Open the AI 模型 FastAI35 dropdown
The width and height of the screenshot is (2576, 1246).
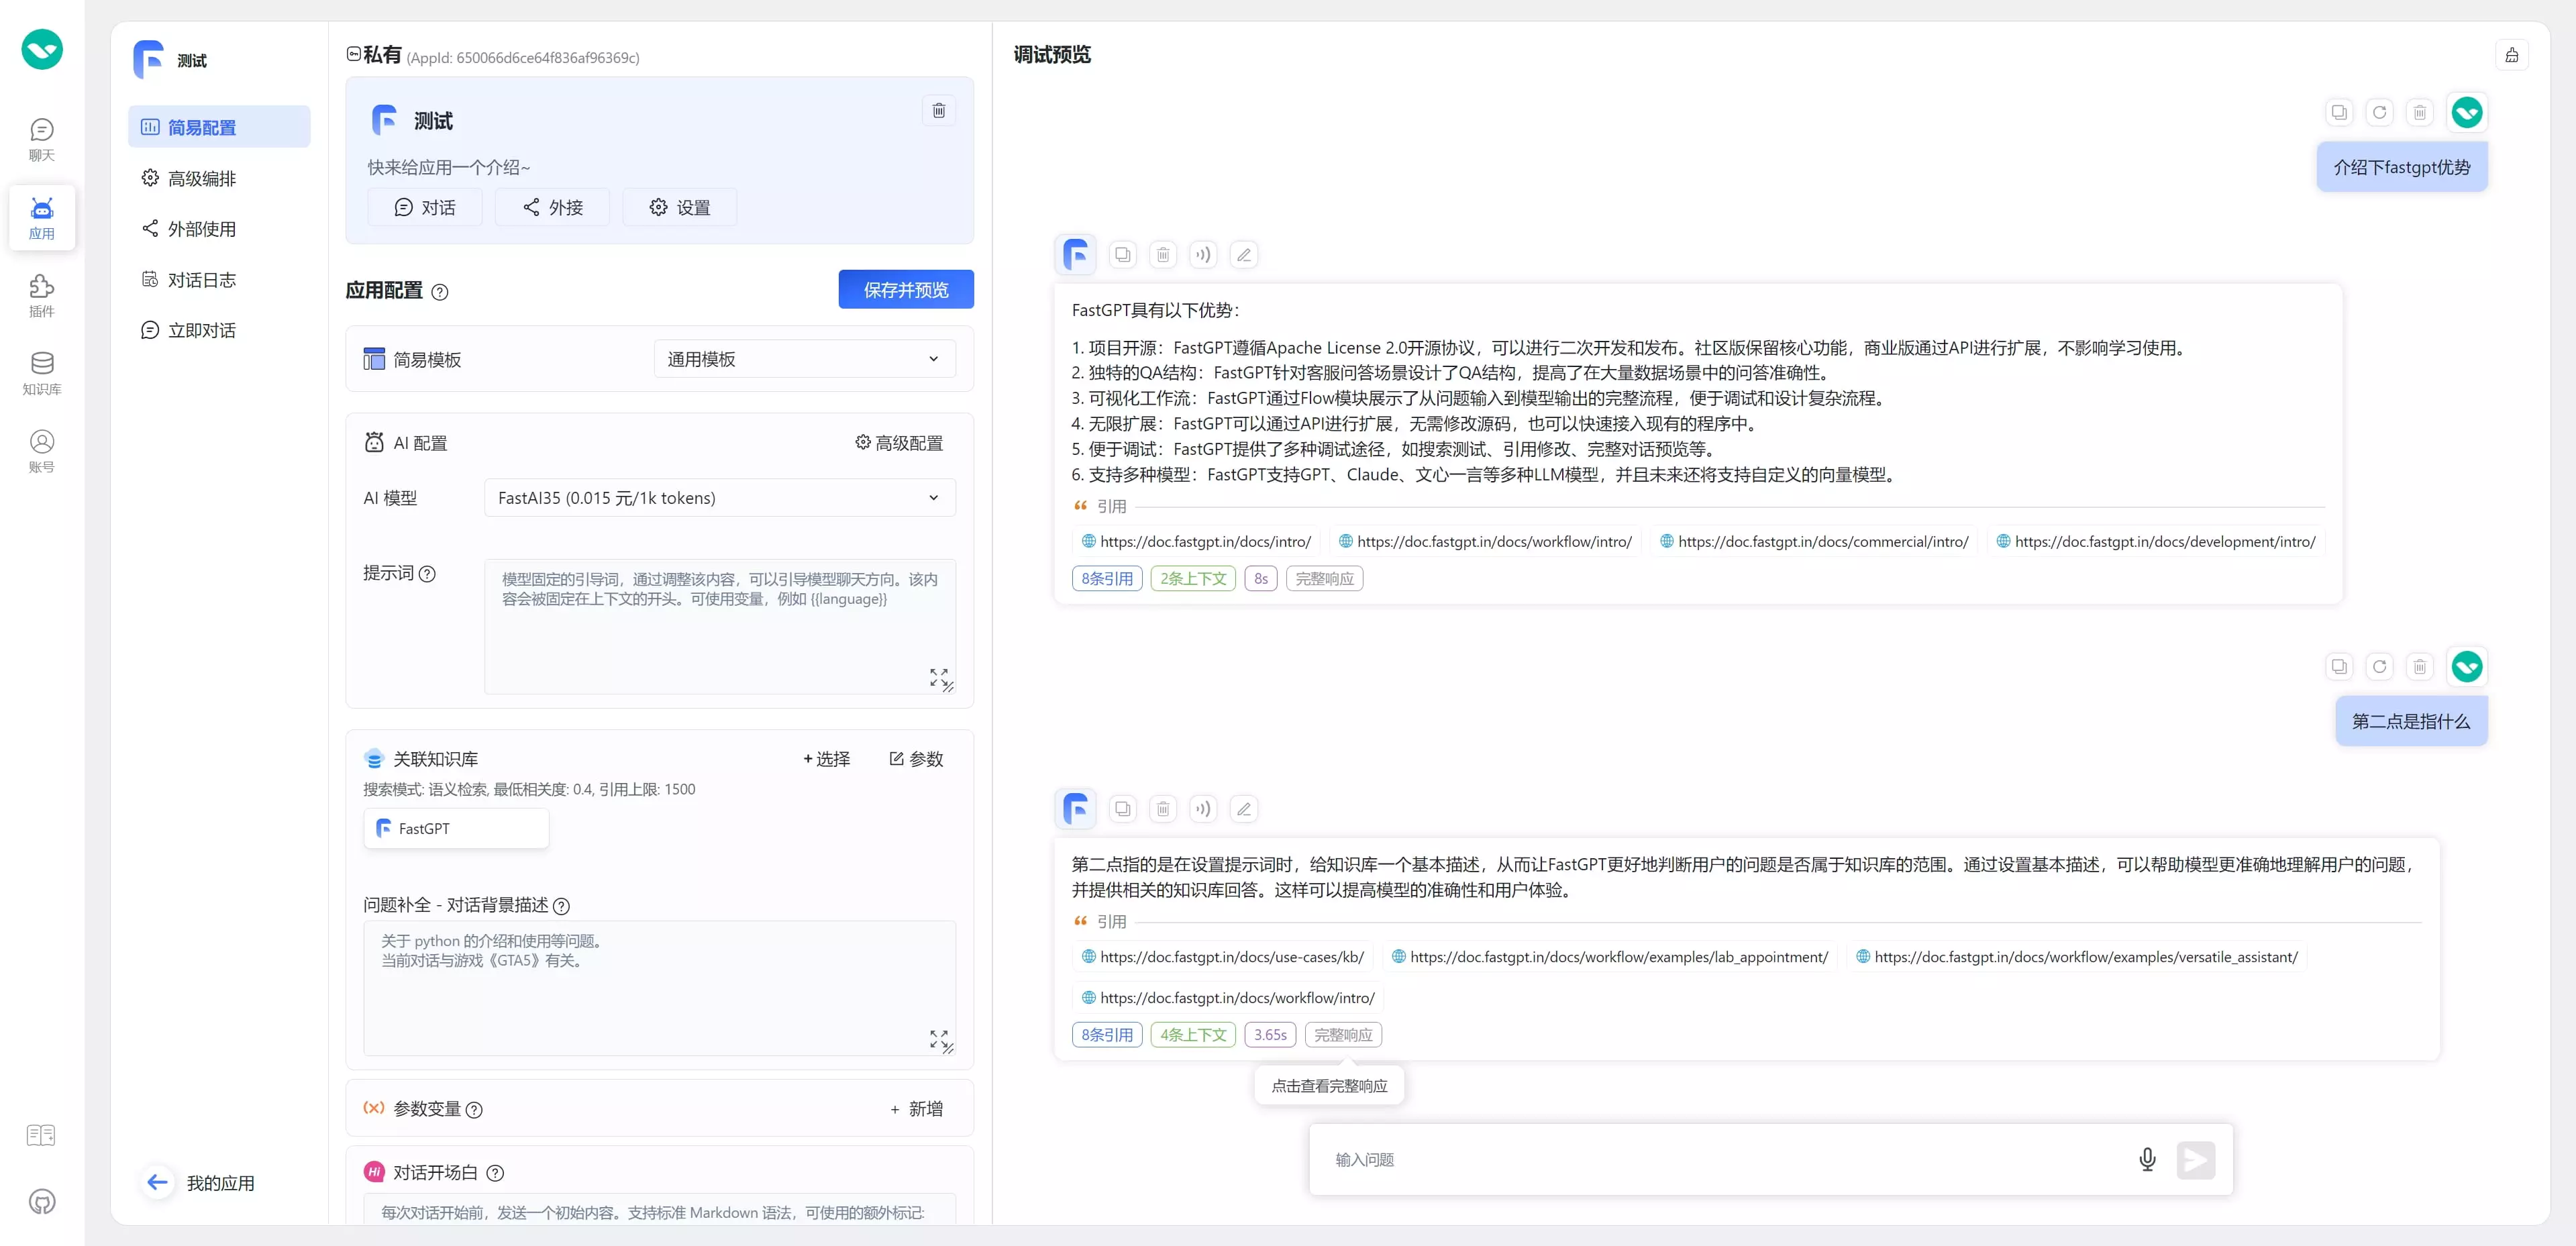[x=719, y=498]
